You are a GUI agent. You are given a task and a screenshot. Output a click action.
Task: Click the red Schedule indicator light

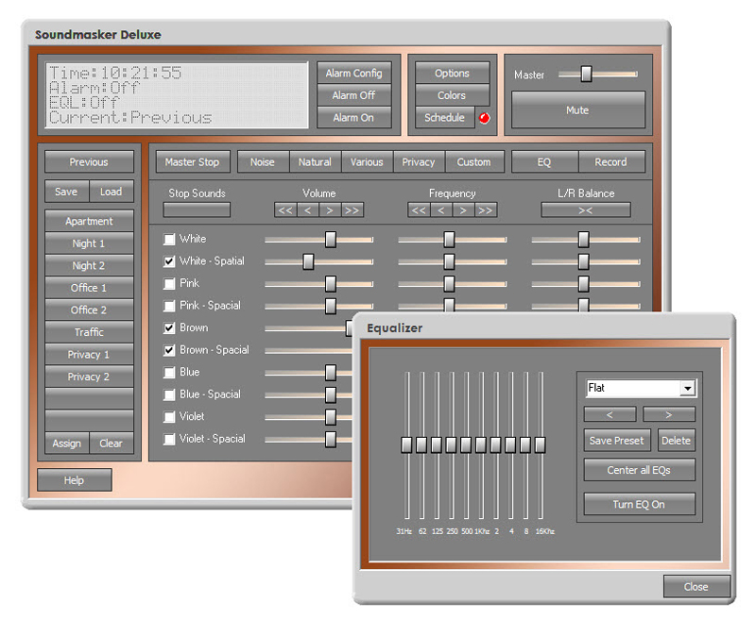pyautogui.click(x=484, y=118)
